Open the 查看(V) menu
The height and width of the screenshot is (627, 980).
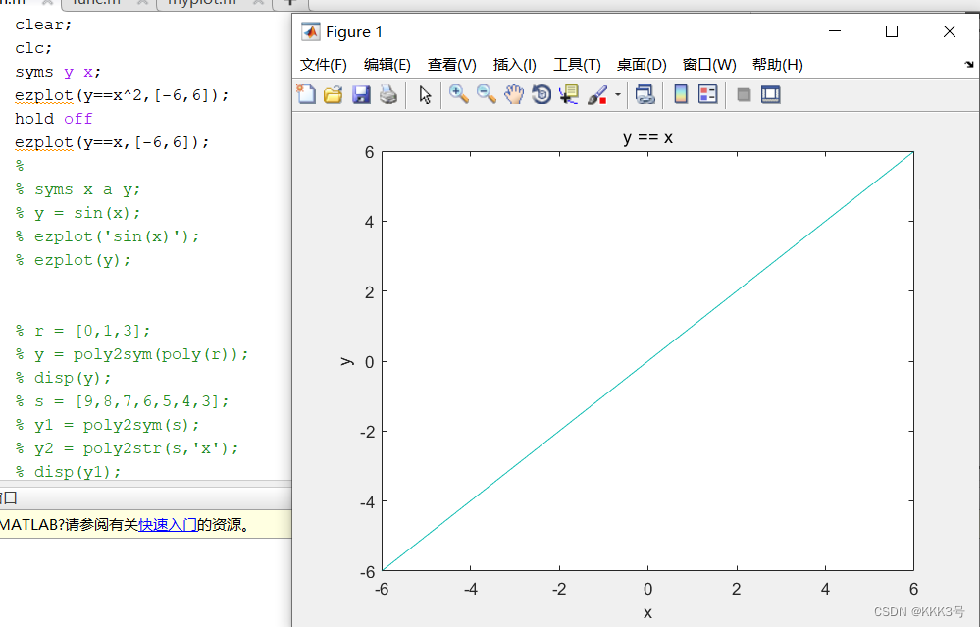pyautogui.click(x=452, y=65)
